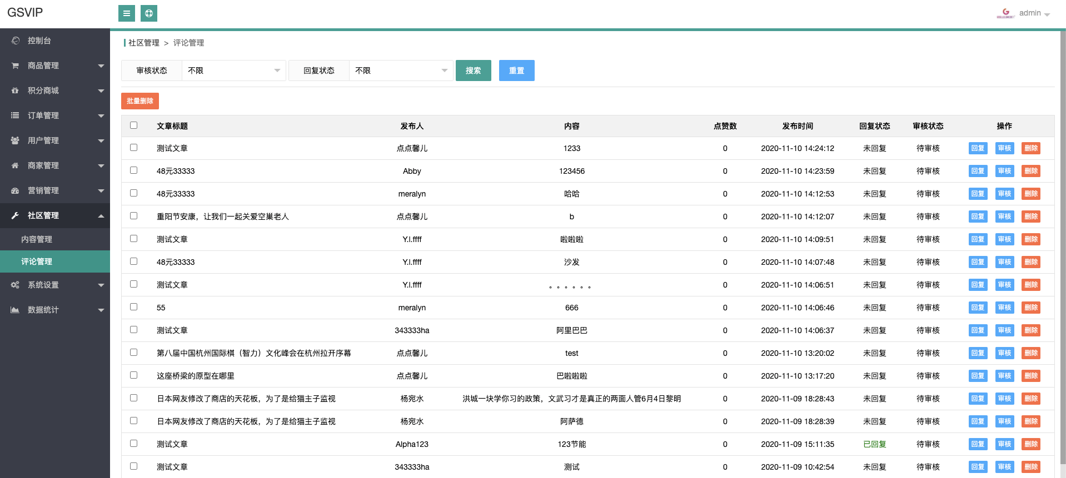Image resolution: width=1066 pixels, height=478 pixels.
Task: Expand the 用户管理 arrow in sidebar
Action: coord(101,140)
